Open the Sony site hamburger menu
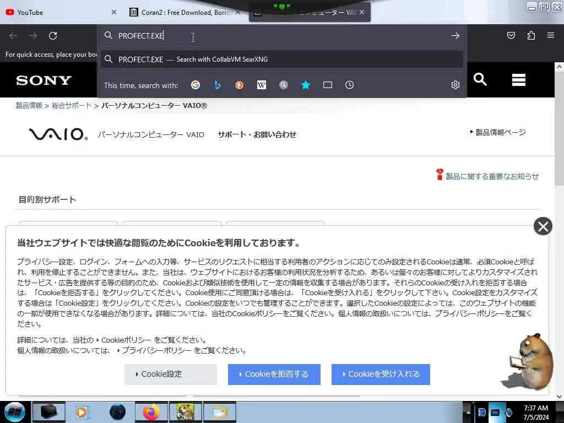564x423 pixels. tap(519, 80)
